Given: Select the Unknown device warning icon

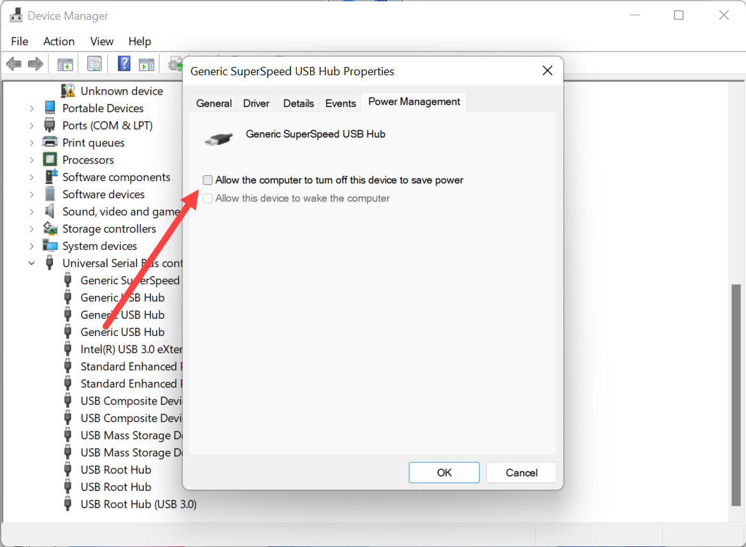Looking at the screenshot, I should pos(68,91).
